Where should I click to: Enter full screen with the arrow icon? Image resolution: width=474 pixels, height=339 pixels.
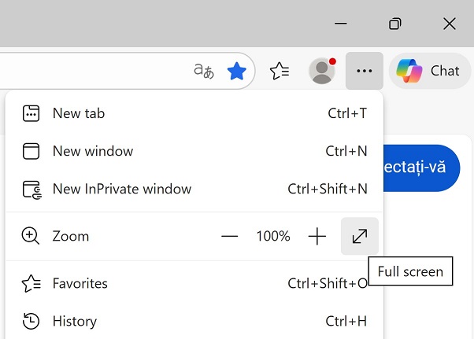coord(360,236)
